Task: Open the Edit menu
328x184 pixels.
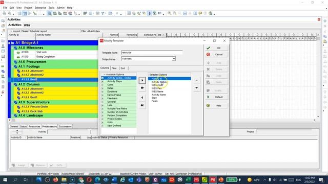Action: 12,8
